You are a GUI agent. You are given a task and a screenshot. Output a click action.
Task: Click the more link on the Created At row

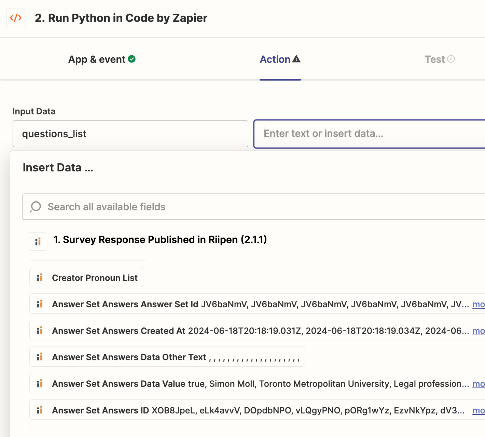(479, 331)
